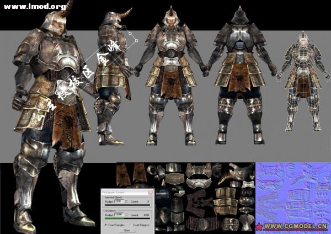The image size is (331, 234).
Task: Select the Count Triangles radio button
Action: click(x=106, y=225)
